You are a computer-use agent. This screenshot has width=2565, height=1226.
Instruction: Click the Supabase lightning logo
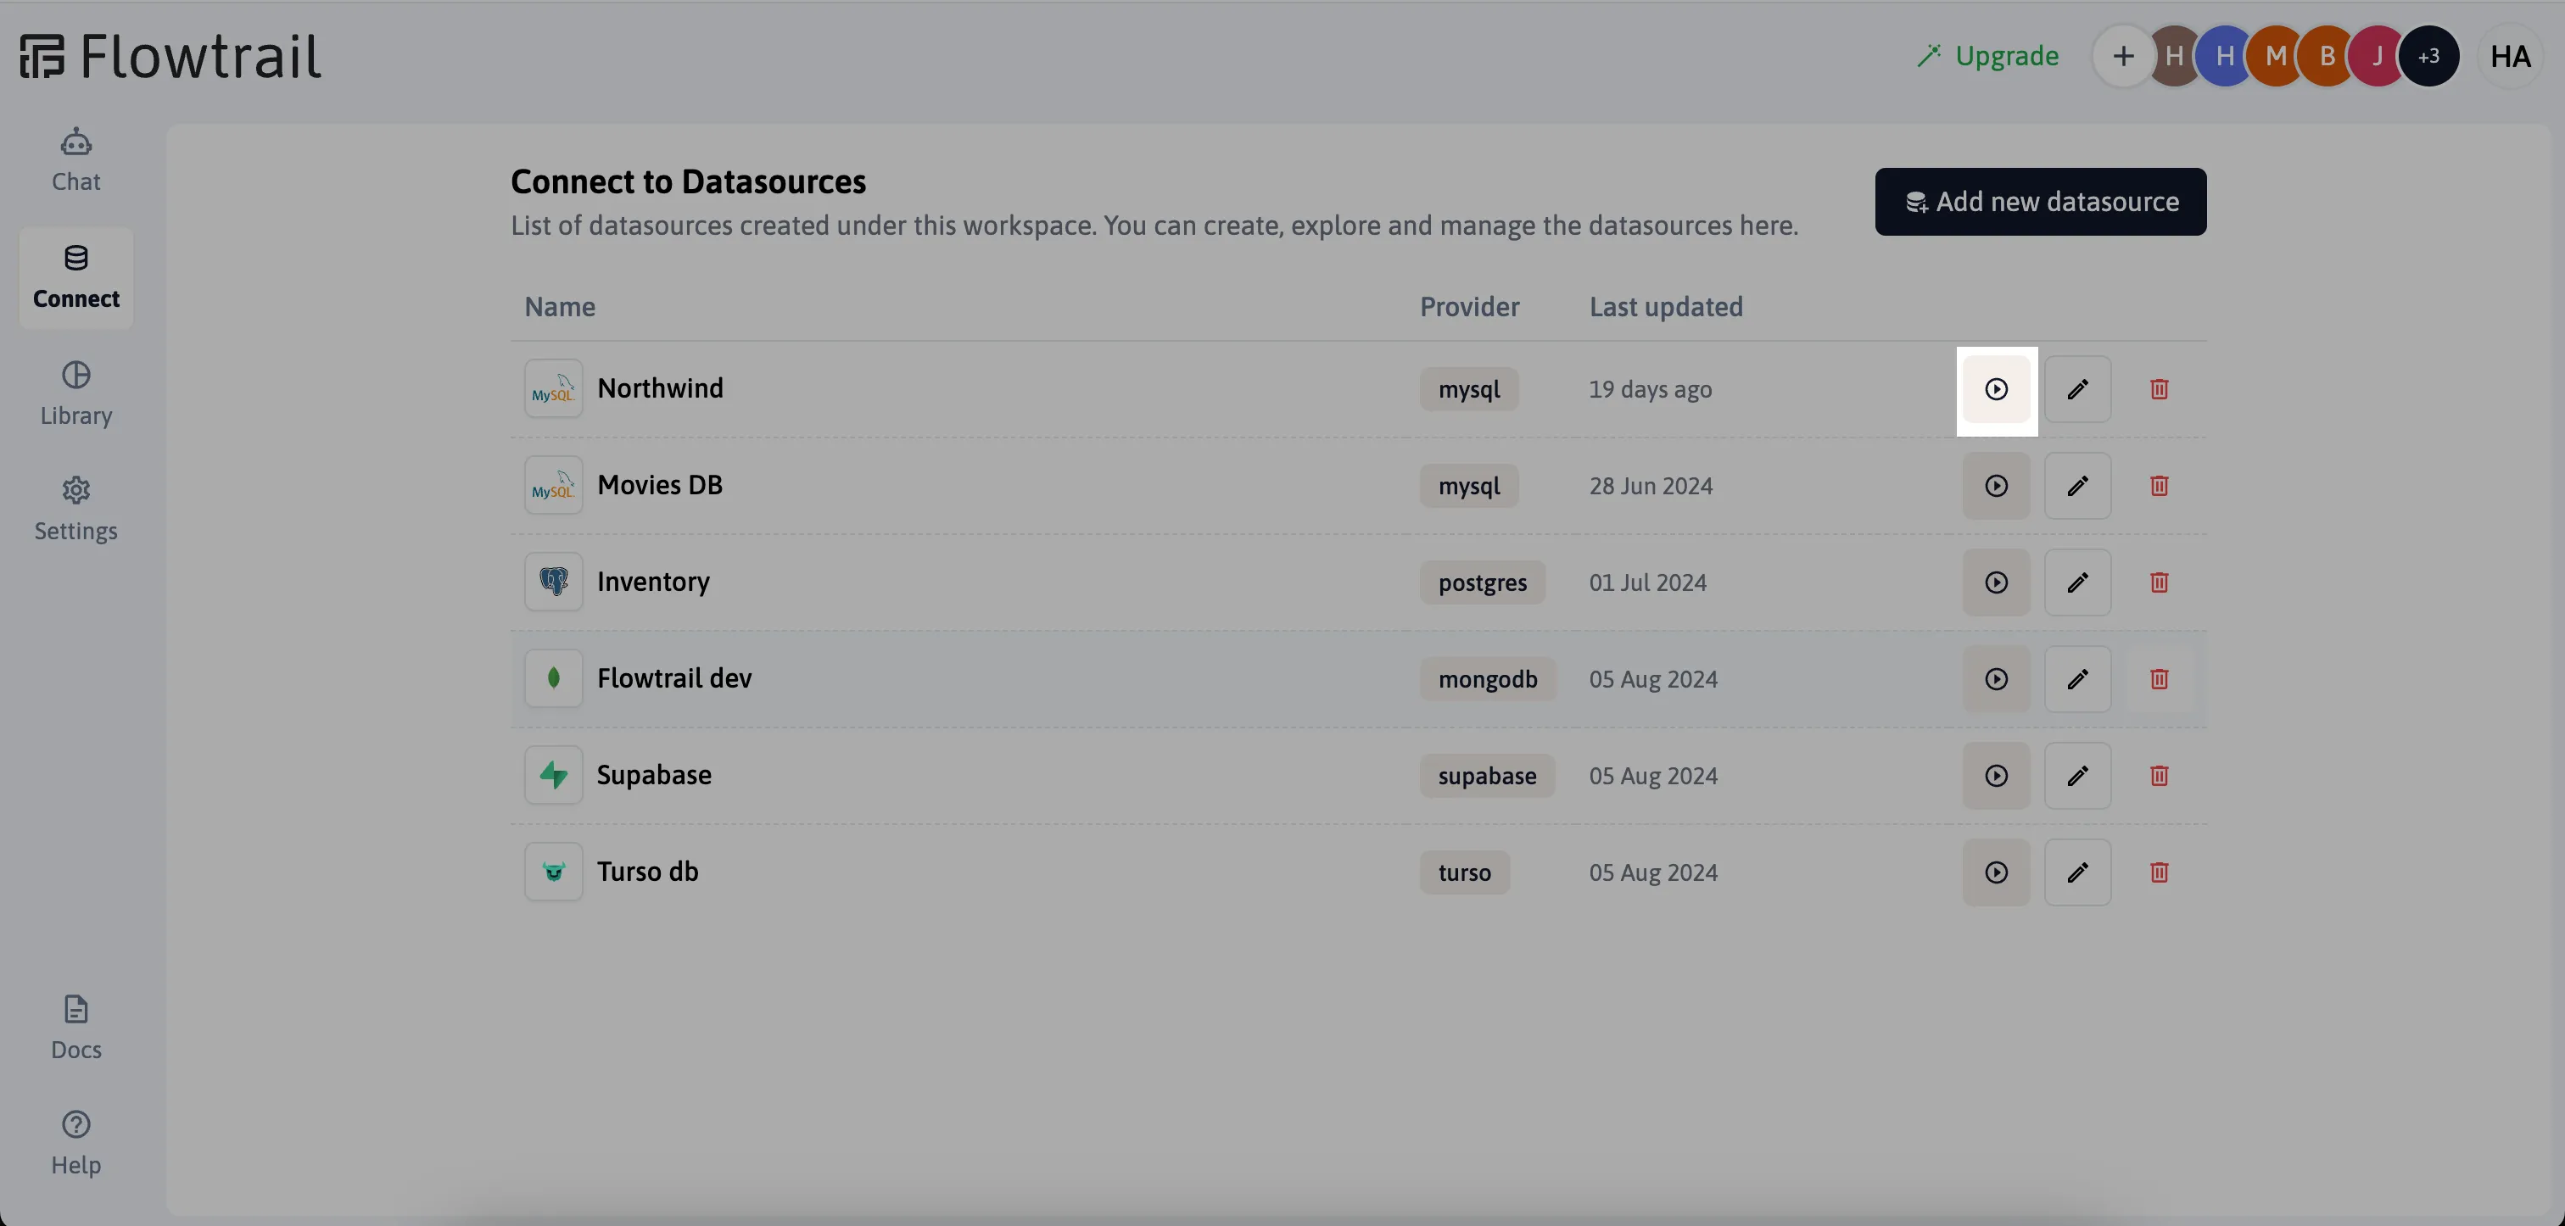[x=554, y=774]
